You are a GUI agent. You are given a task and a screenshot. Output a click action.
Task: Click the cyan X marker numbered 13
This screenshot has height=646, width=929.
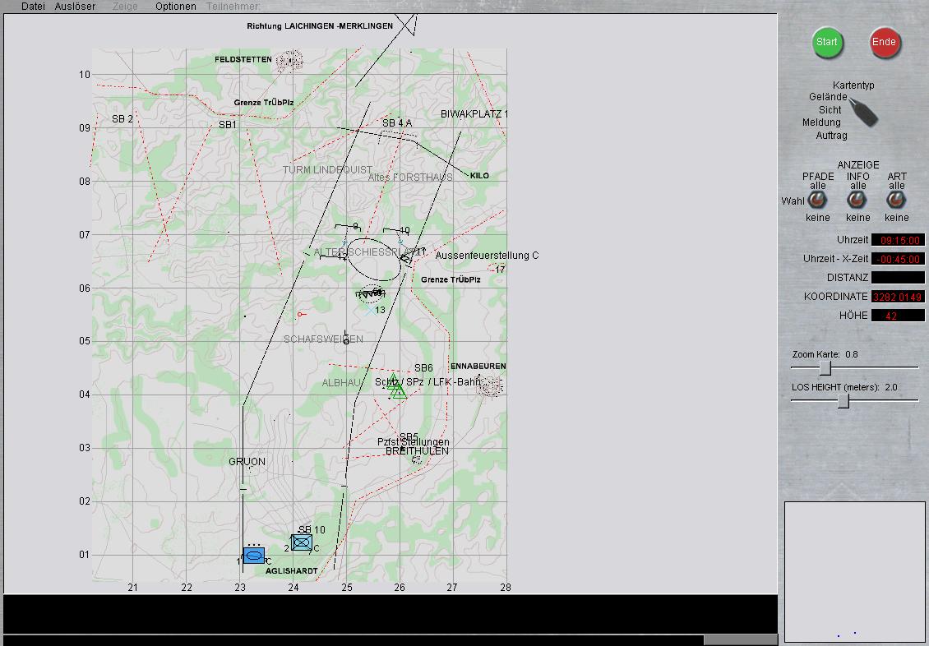click(369, 311)
